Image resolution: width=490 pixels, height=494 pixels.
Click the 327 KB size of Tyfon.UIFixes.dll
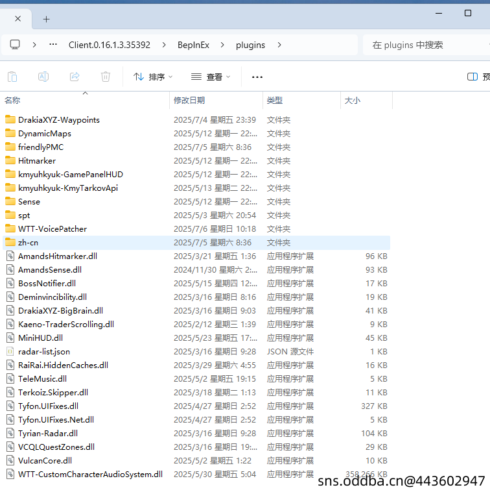pos(374,406)
